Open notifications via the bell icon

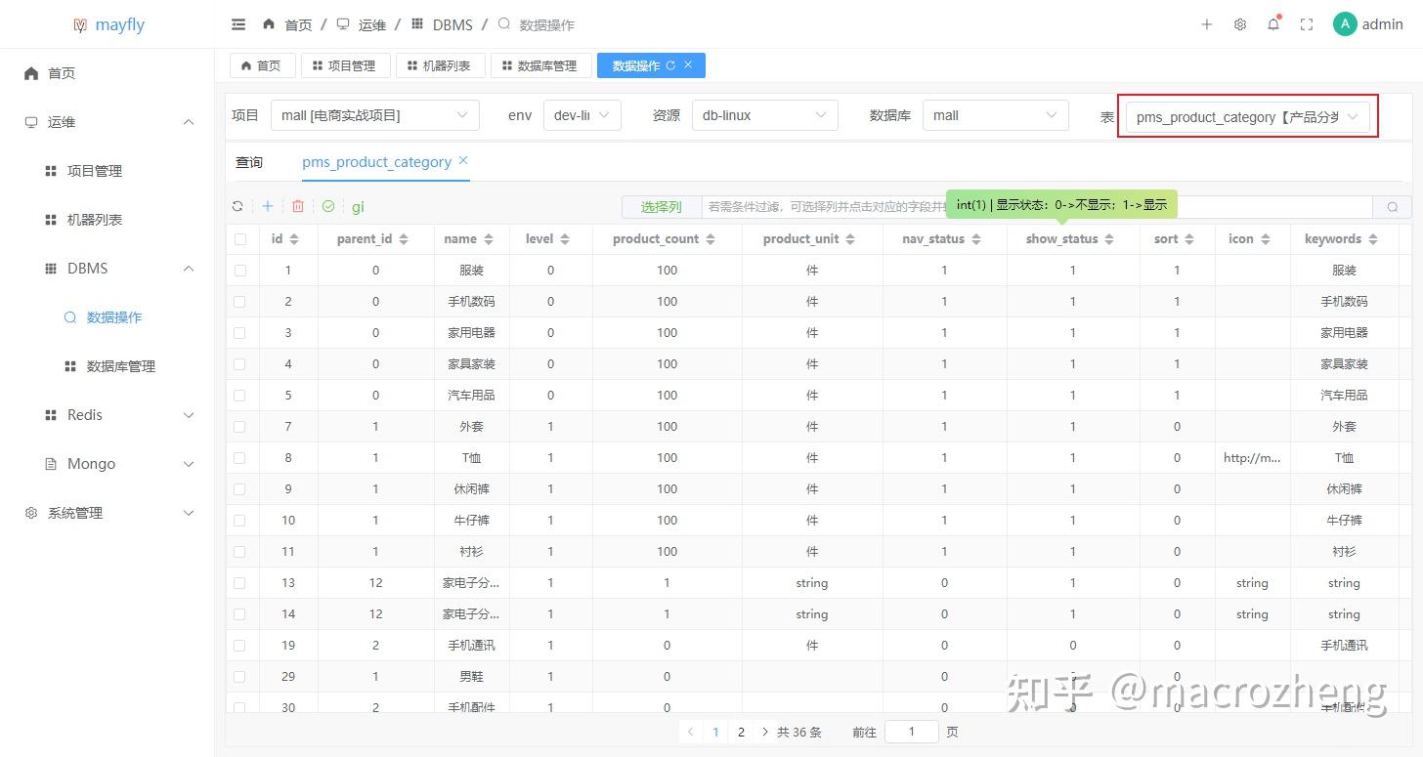point(1273,23)
